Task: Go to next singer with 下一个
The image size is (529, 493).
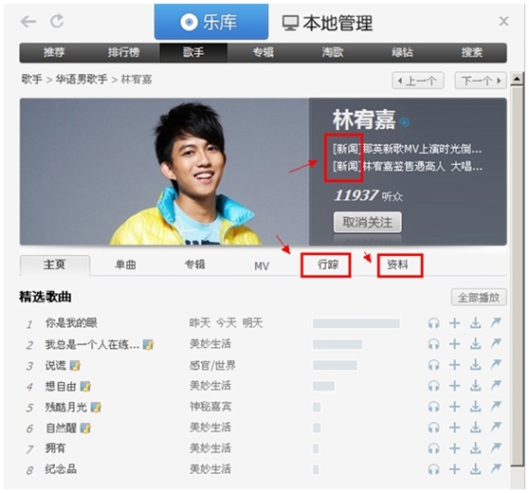Action: [481, 81]
